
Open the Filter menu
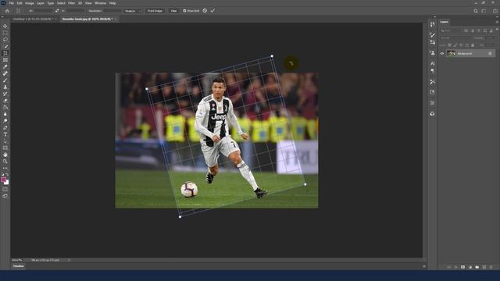(71, 3)
